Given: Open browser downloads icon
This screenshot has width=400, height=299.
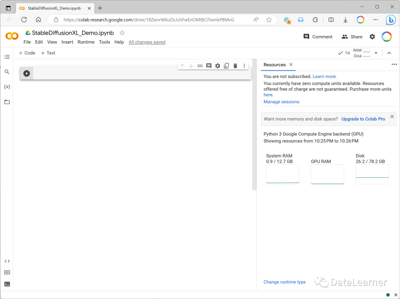Looking at the screenshot, I should click(346, 20).
